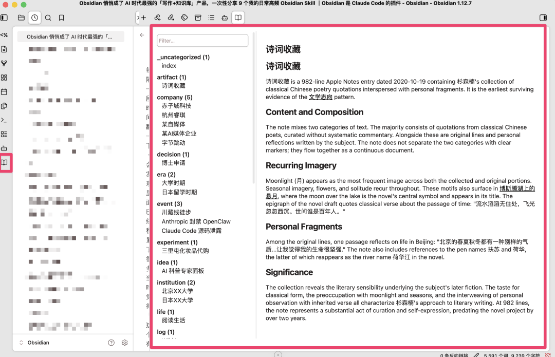This screenshot has height=357, width=555.
Task: Select the recent files clock tab
Action: click(x=35, y=17)
